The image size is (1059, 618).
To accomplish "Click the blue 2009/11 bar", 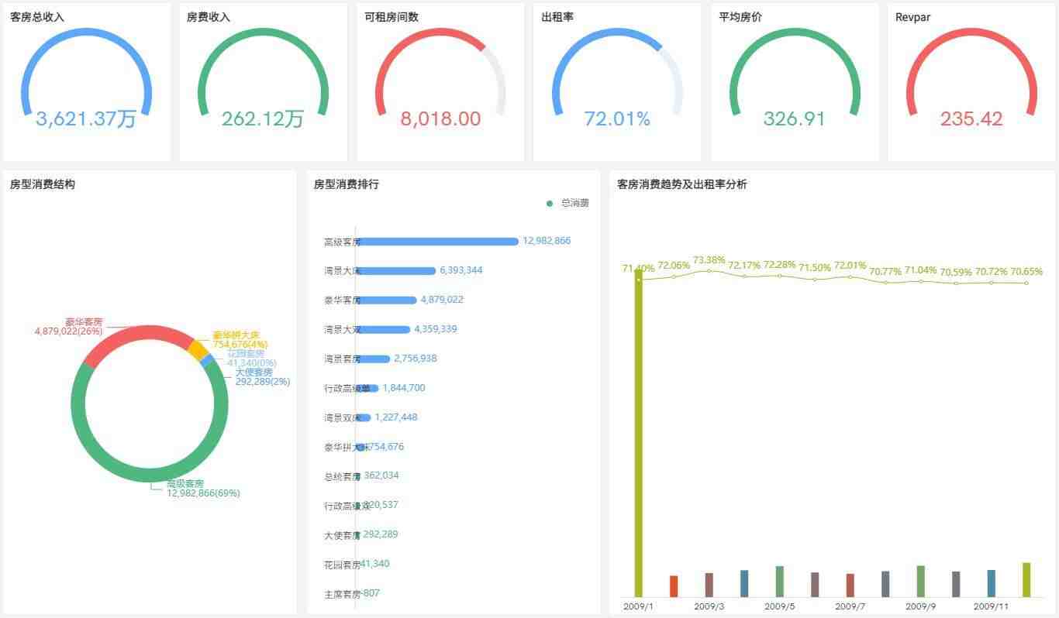I will click(x=992, y=584).
